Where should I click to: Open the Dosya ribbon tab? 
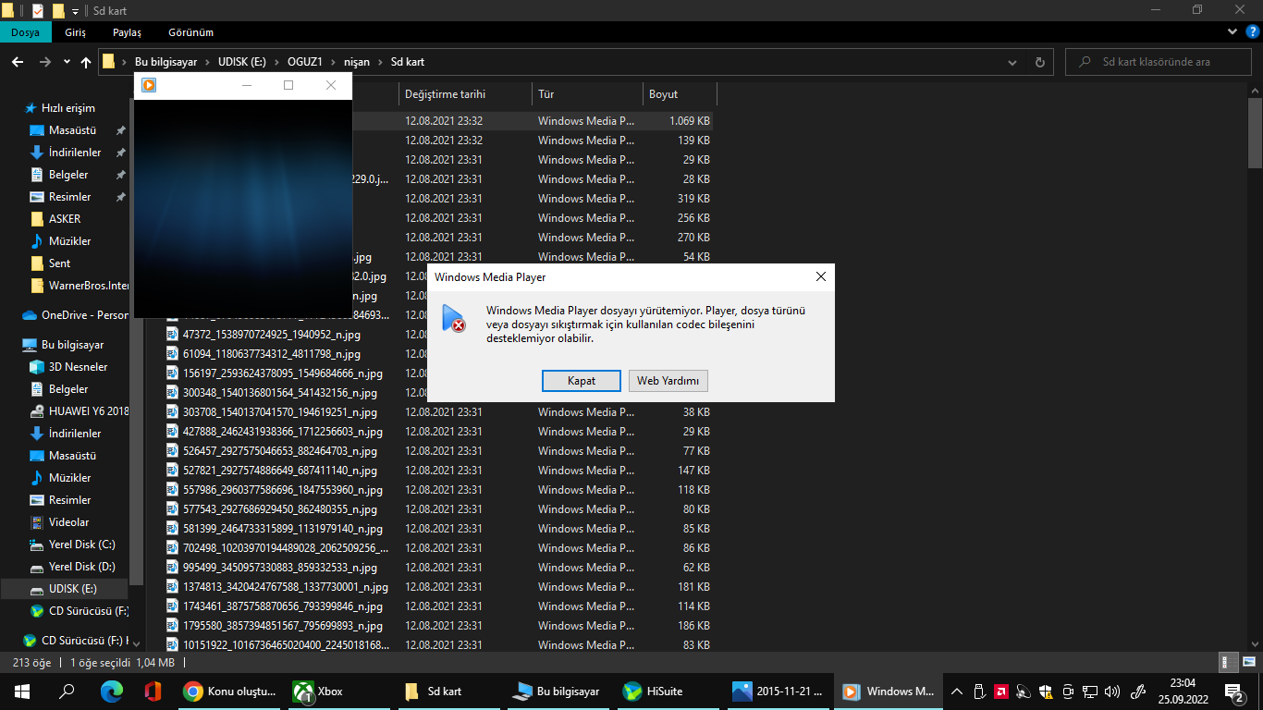(26, 32)
